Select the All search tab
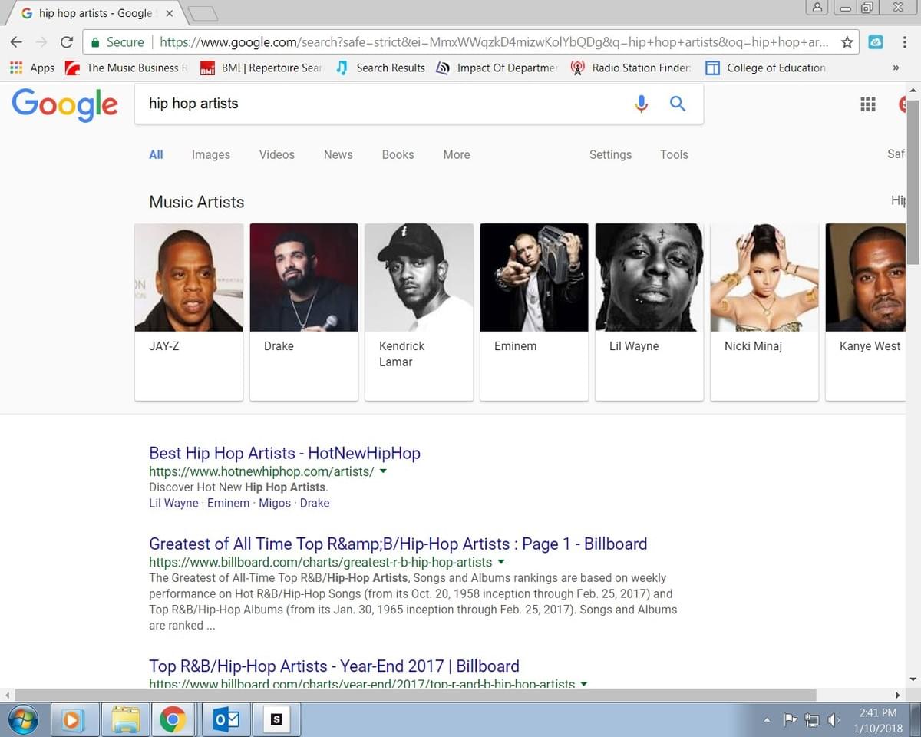This screenshot has height=737, width=921. (x=156, y=154)
